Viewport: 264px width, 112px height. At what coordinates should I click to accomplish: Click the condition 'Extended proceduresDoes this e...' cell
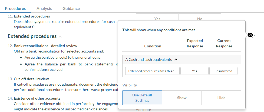pyautogui.click(x=152, y=71)
